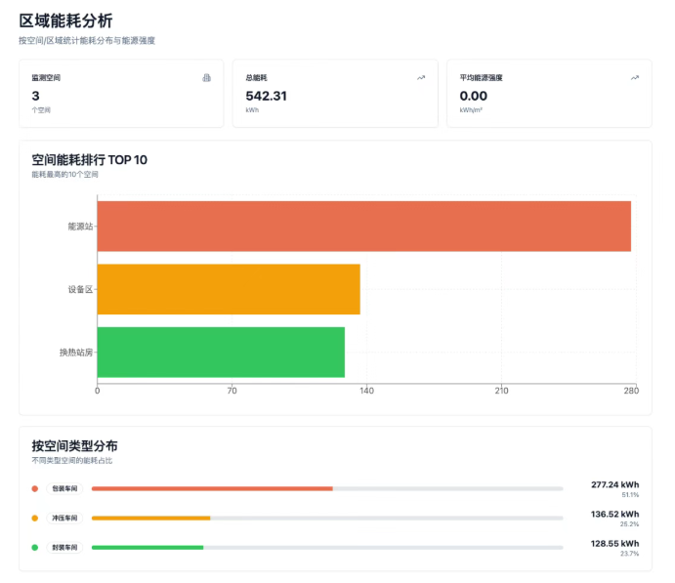Click the 23.7% percentage label
Image resolution: width=675 pixels, height=583 pixels.
coord(629,554)
